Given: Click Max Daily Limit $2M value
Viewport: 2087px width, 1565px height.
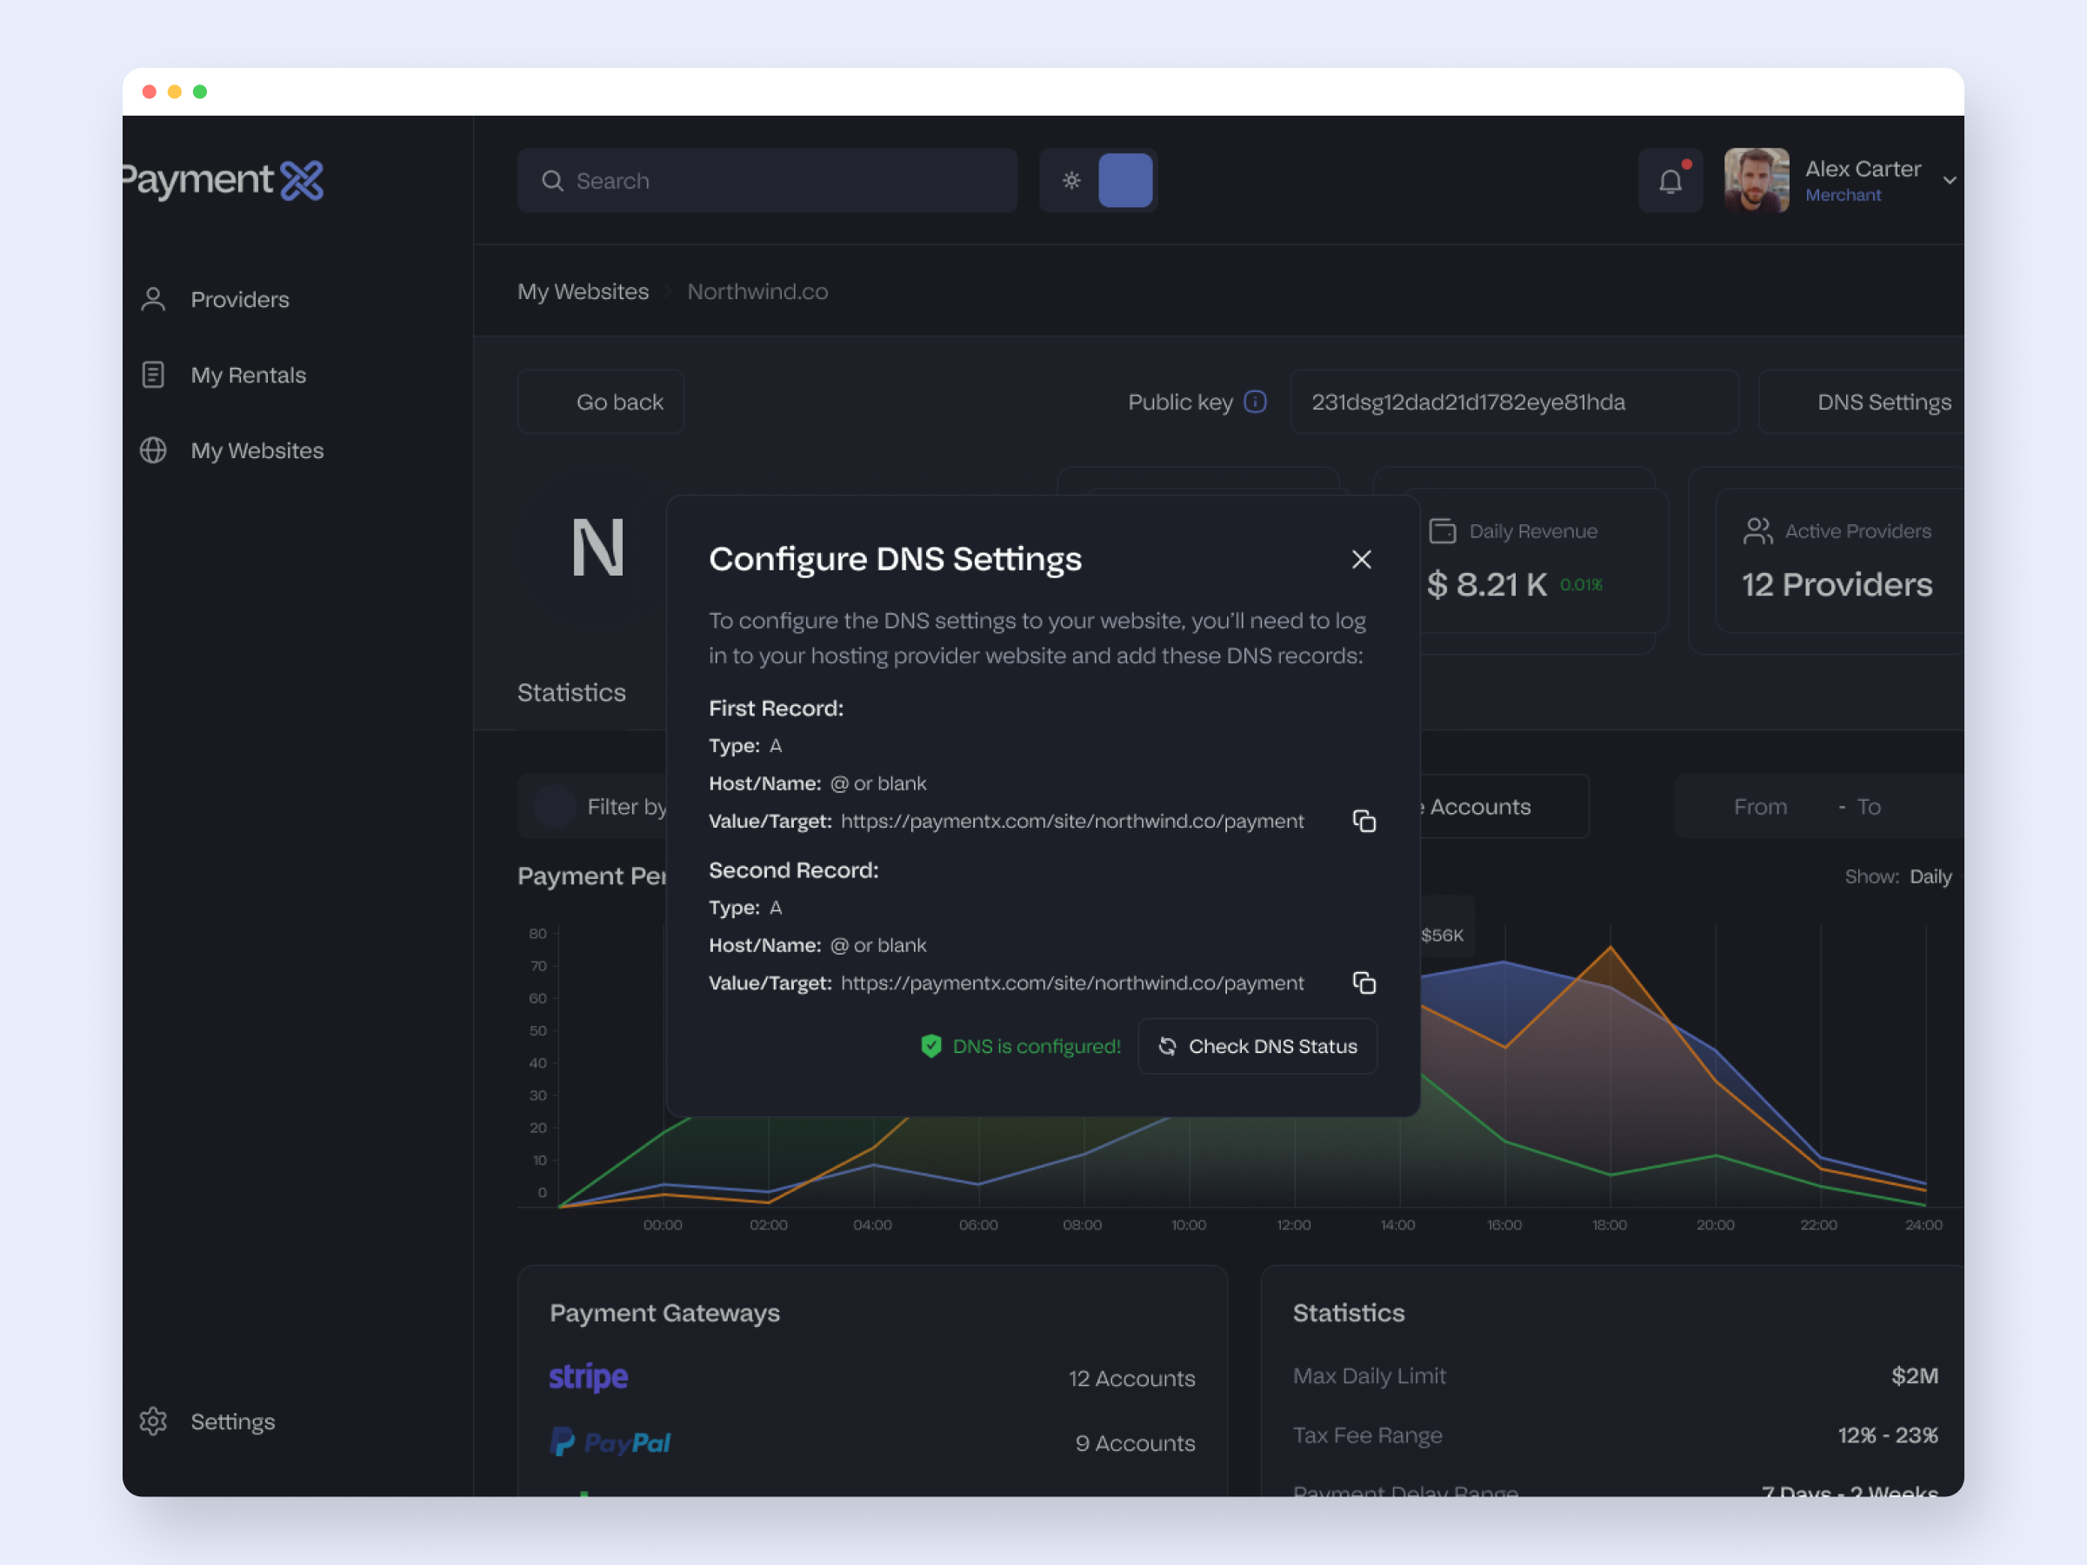Looking at the screenshot, I should click(x=1914, y=1375).
